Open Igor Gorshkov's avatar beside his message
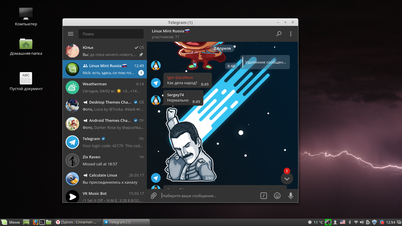Image resolution: width=402 pixels, height=226 pixels. click(x=156, y=83)
